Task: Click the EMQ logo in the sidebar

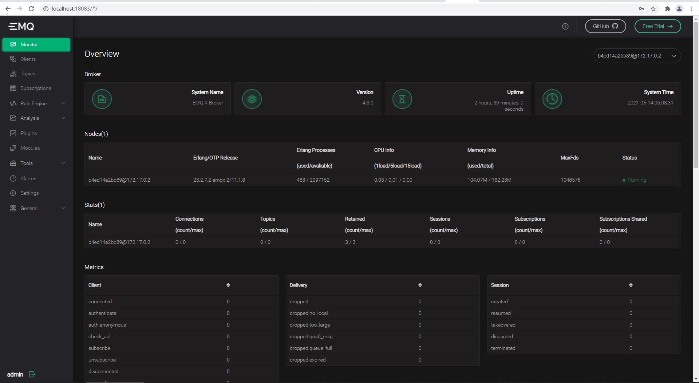Action: tap(21, 26)
